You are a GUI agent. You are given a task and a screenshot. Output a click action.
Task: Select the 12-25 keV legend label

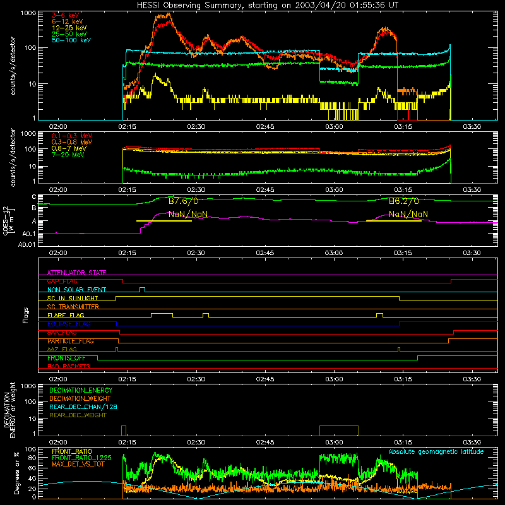(x=69, y=28)
